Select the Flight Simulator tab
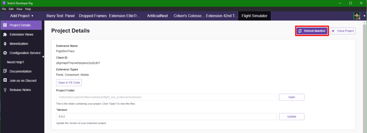 [254, 16]
